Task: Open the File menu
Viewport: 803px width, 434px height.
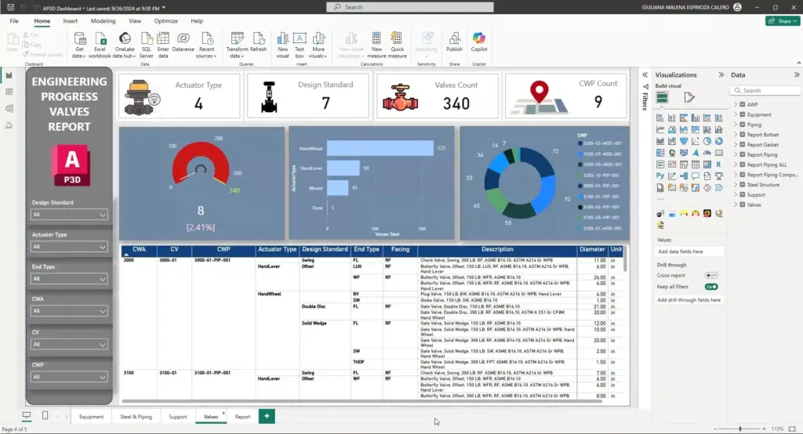Action: coord(14,21)
